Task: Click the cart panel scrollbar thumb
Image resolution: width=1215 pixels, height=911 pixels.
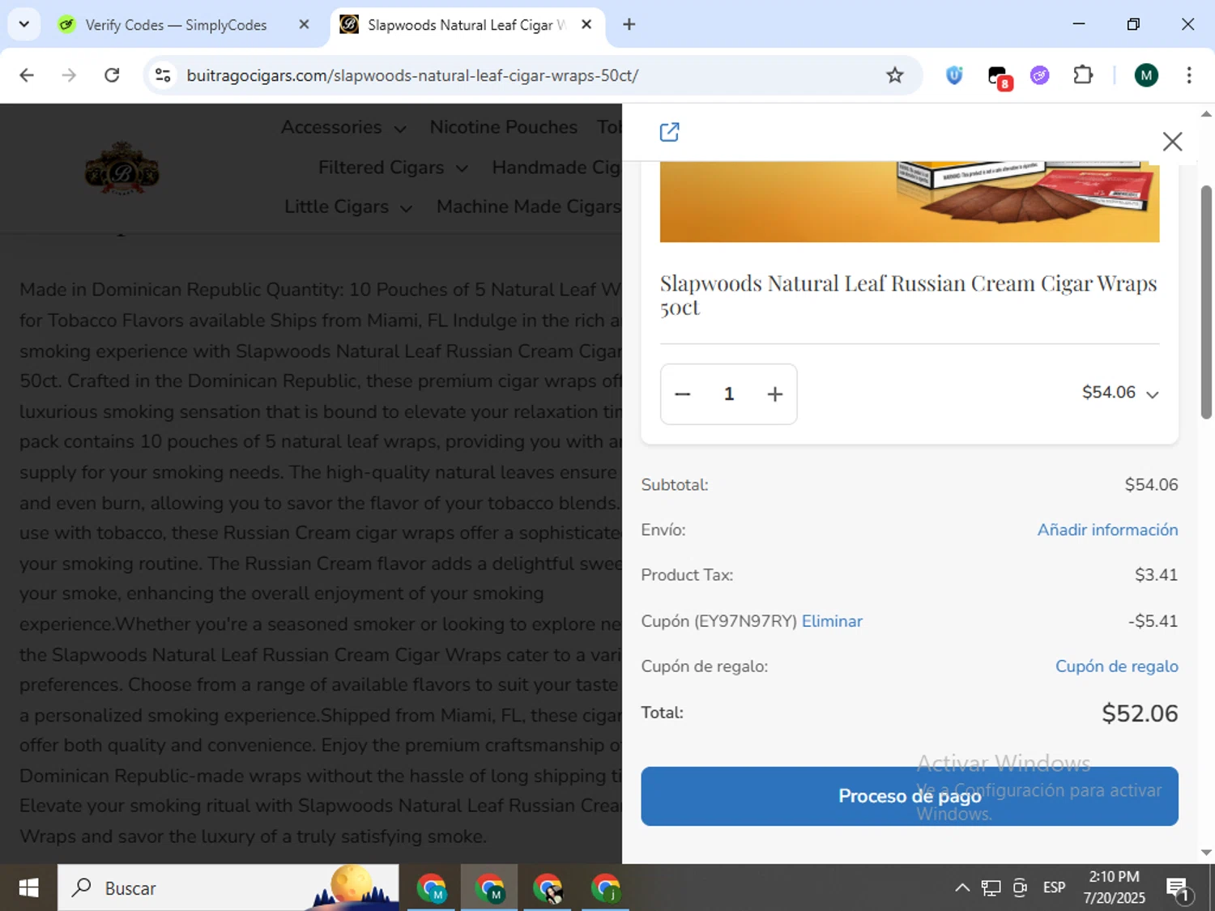Action: [x=1206, y=301]
